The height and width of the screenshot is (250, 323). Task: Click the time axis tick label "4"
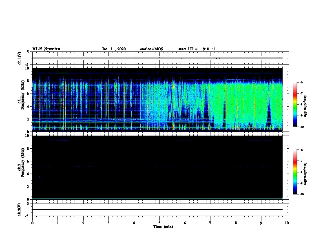[x=134, y=223]
